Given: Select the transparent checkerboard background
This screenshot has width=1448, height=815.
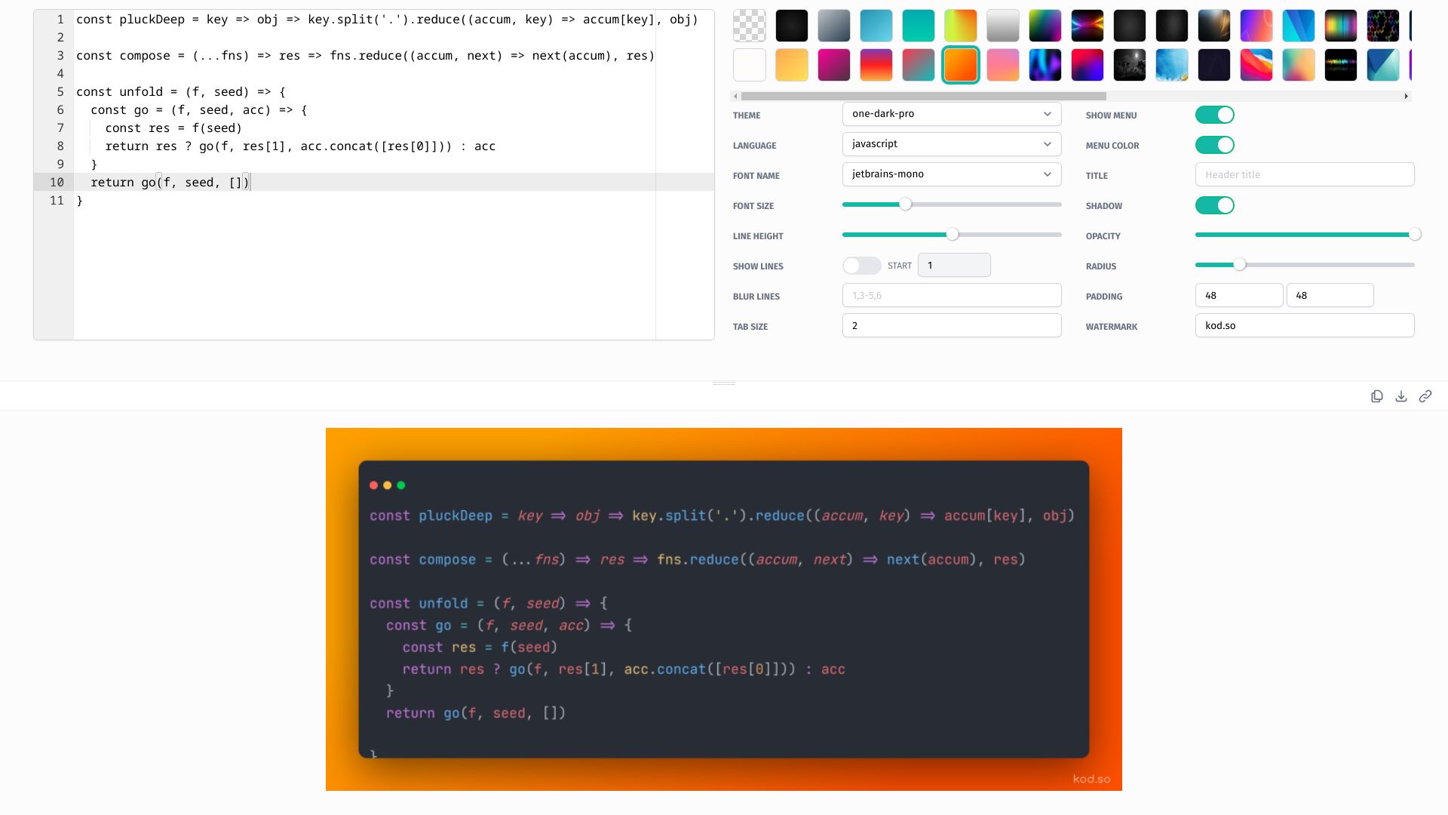Looking at the screenshot, I should (749, 25).
